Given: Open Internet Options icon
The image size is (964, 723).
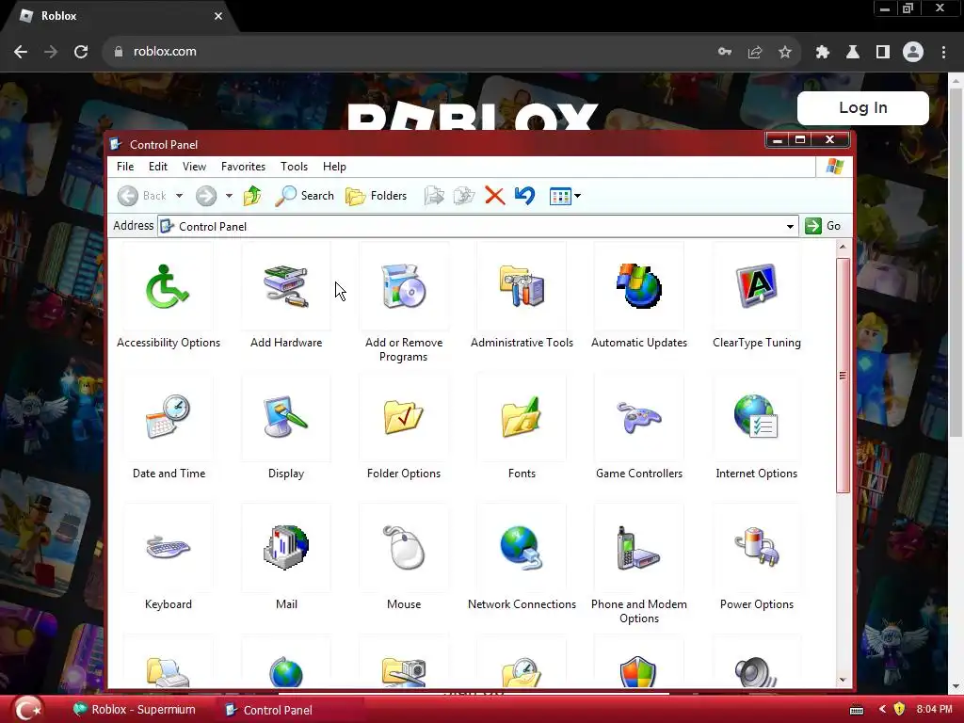Looking at the screenshot, I should tap(756, 417).
